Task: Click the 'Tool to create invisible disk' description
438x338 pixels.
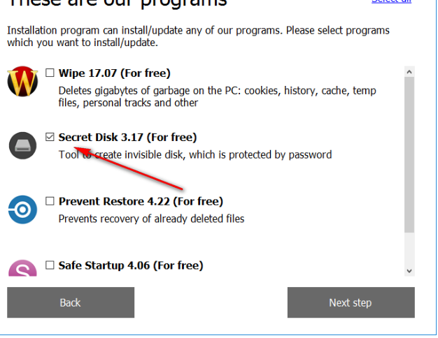Action: coord(195,154)
